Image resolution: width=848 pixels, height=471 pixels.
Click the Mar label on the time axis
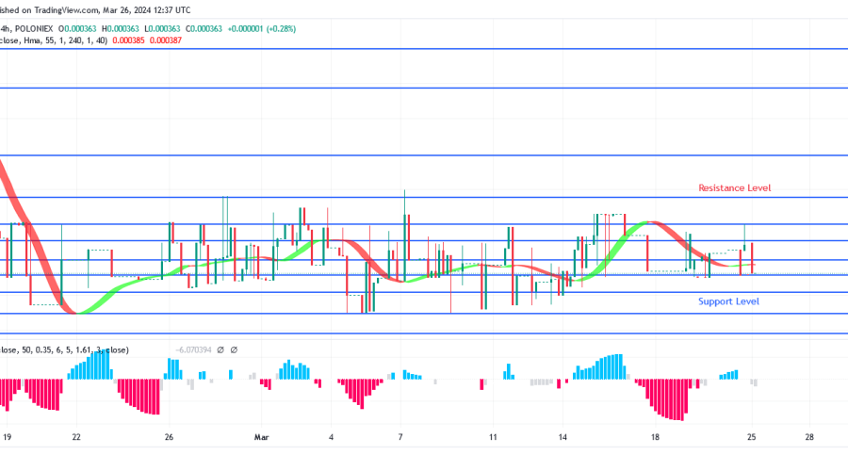[x=263, y=438]
